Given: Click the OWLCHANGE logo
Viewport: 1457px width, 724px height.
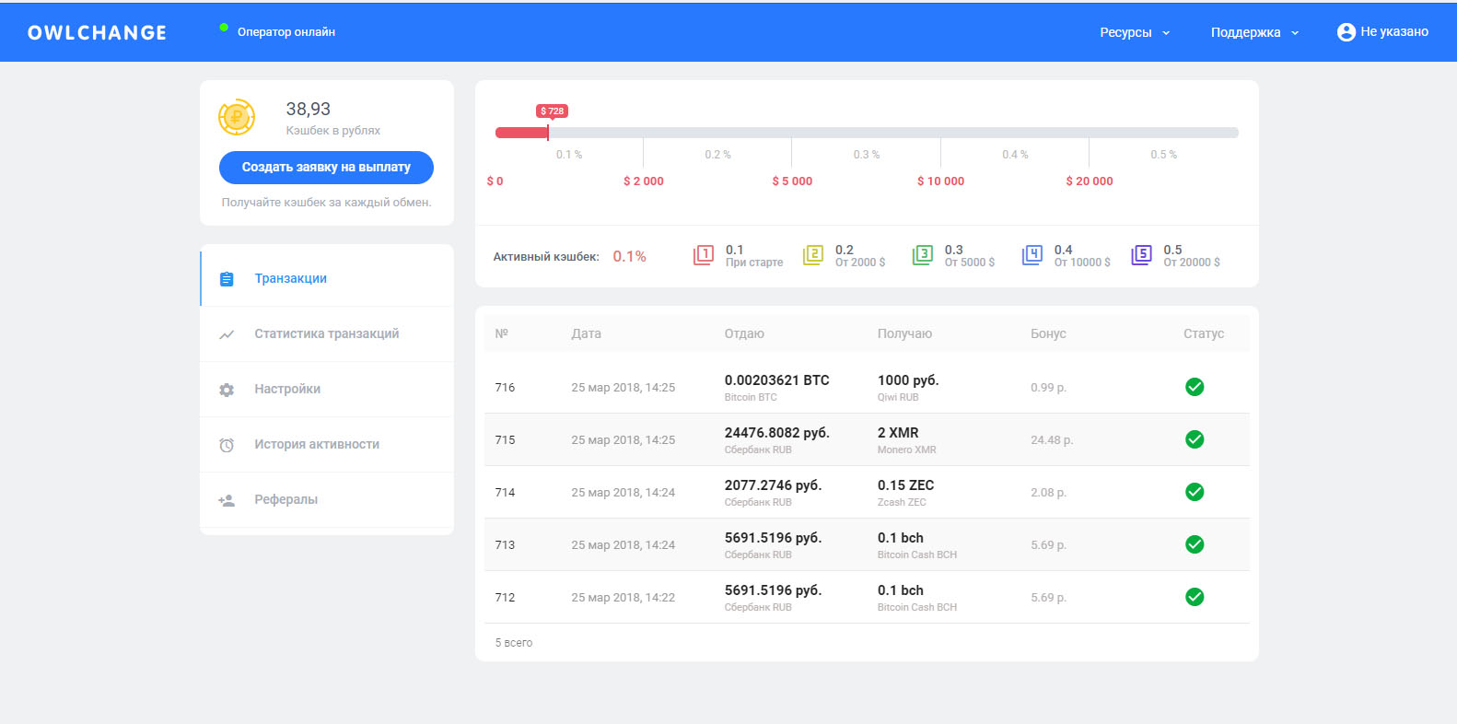Looking at the screenshot, I should (97, 32).
